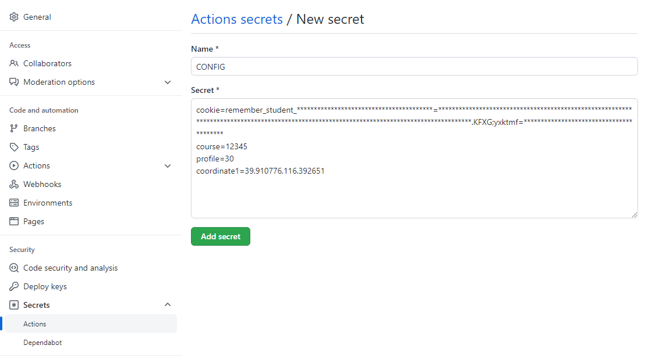Viewport: 645px width, 356px height.
Task: Select the Collaborators people icon
Action: click(13, 63)
